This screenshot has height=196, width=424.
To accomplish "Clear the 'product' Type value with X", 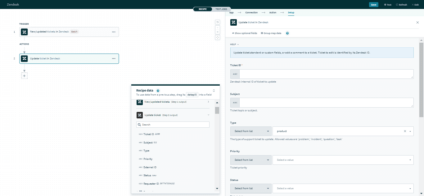I will point(405,131).
